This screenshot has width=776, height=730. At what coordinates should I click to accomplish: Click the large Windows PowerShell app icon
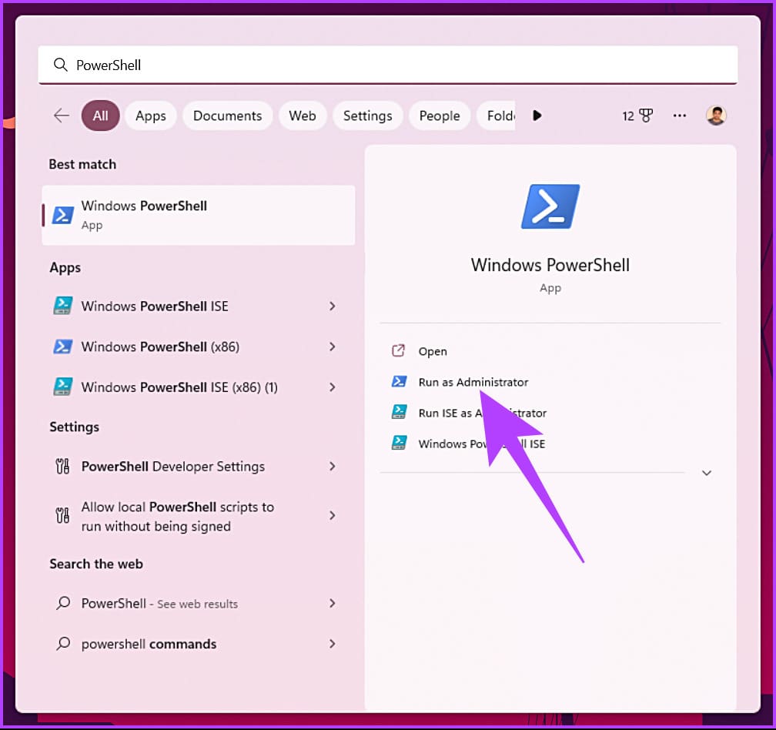[550, 206]
